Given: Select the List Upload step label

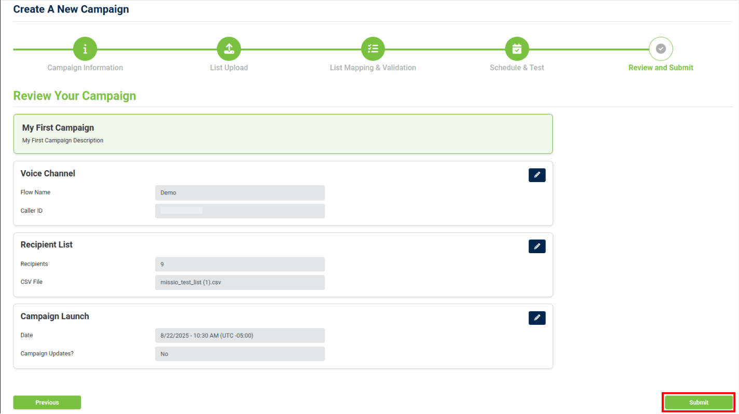Looking at the screenshot, I should click(x=229, y=67).
